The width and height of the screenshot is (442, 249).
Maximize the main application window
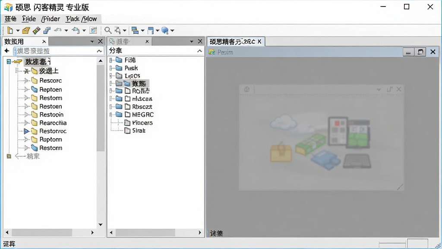coord(407,7)
